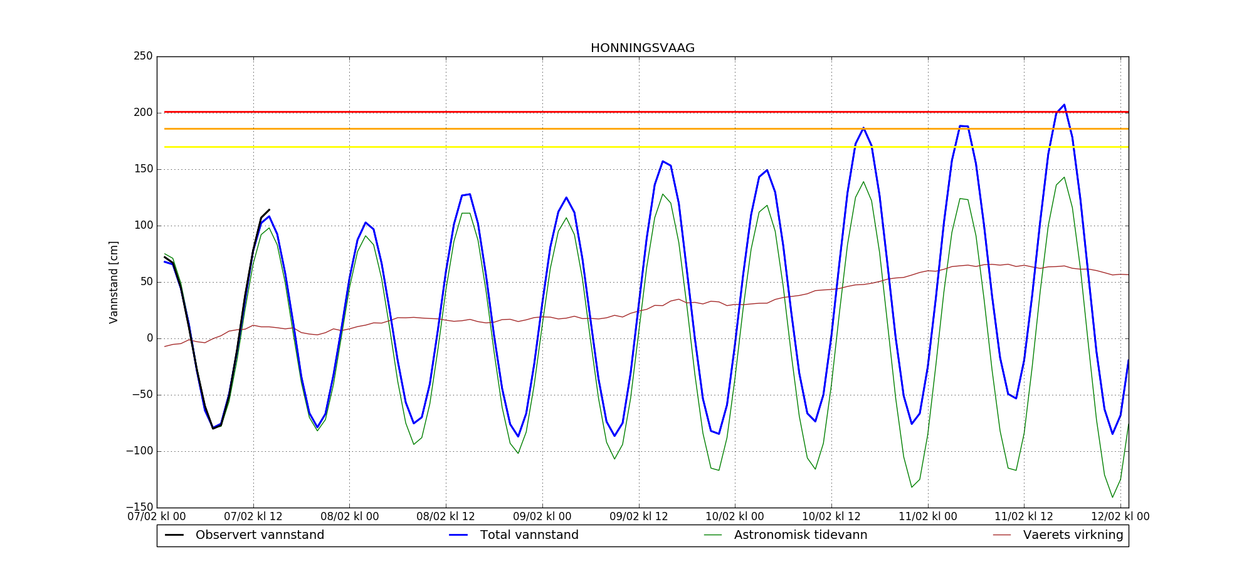Click the 10/02 kl 00 time tick label
The image size is (1254, 564).
[x=735, y=517]
